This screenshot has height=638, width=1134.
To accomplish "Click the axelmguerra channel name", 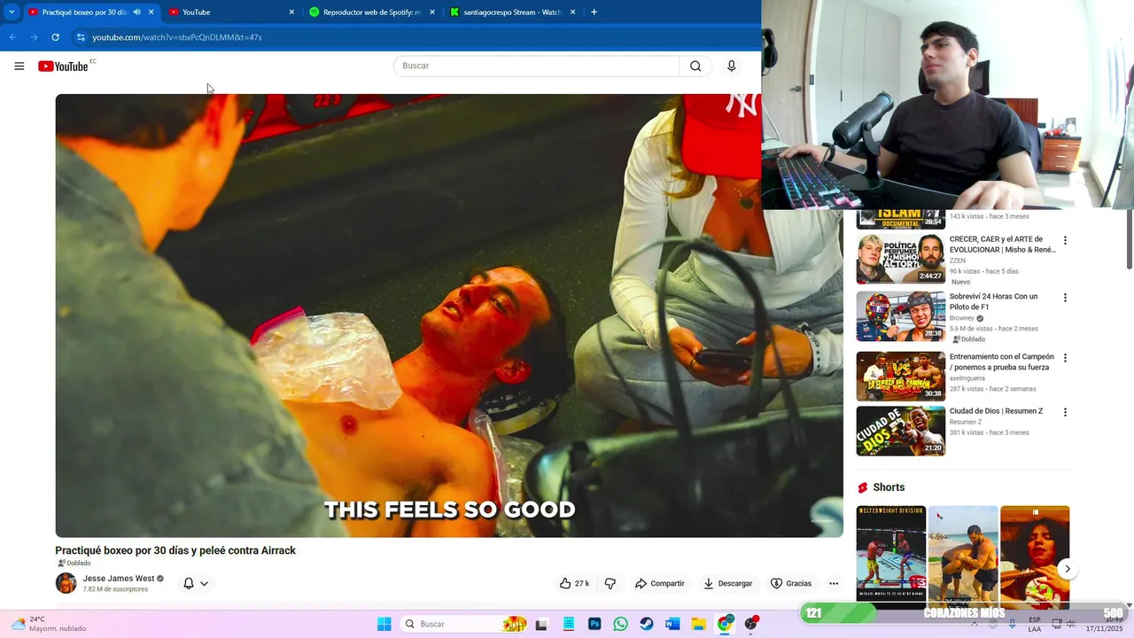I will coord(967,378).
